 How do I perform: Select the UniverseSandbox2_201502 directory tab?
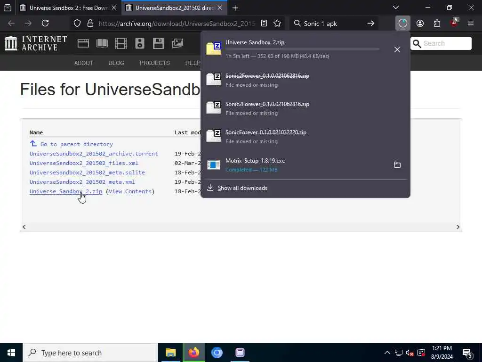pyautogui.click(x=174, y=8)
